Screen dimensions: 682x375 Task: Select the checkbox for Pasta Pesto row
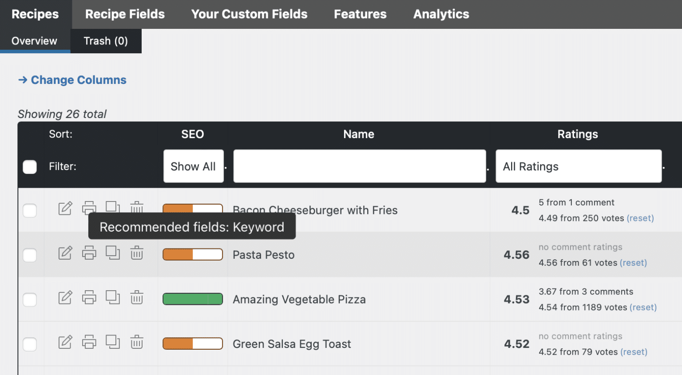[29, 255]
